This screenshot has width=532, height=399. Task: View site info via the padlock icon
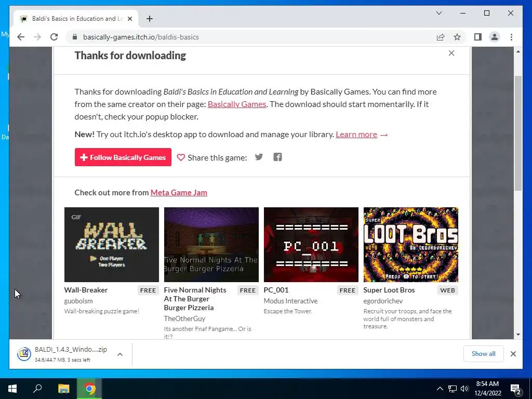pyautogui.click(x=75, y=37)
